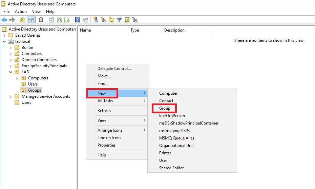Toggle the Show/Hide Action Pane icon
This screenshot has width=315, height=189.
click(85, 20)
